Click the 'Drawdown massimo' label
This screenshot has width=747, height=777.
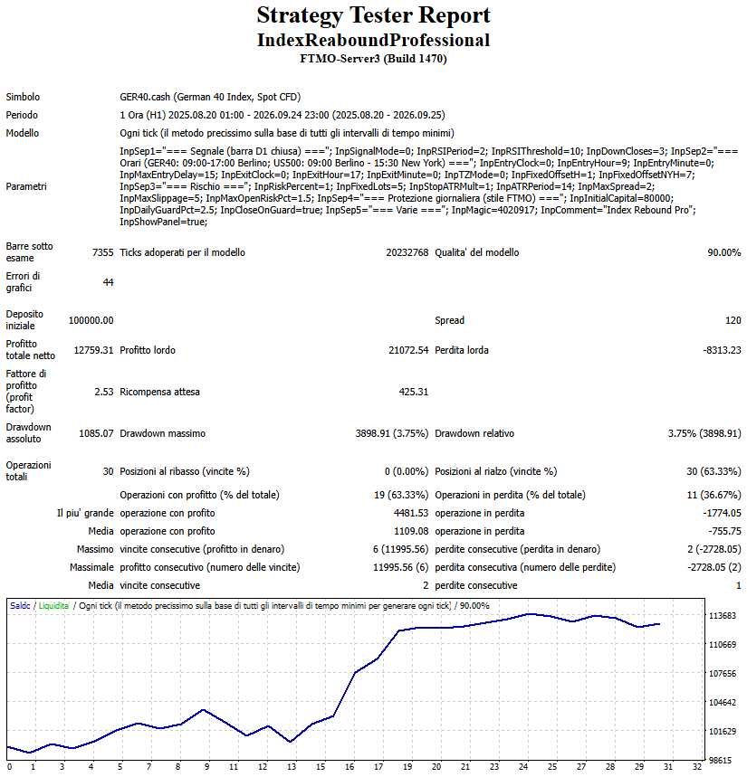(163, 433)
